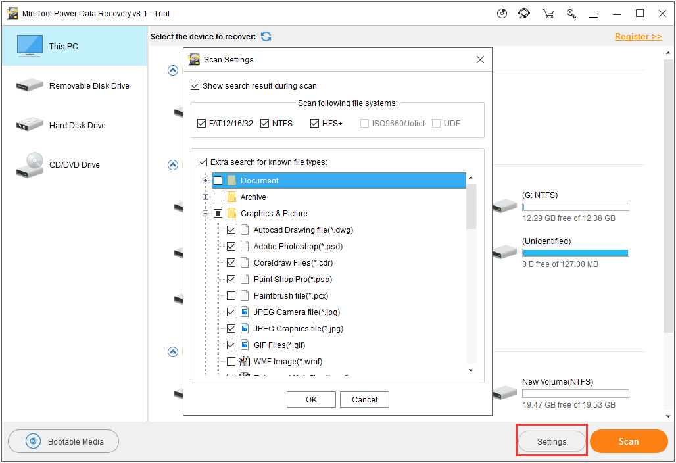Check the Document category checkbox
The height and width of the screenshot is (463, 676).
click(x=218, y=181)
